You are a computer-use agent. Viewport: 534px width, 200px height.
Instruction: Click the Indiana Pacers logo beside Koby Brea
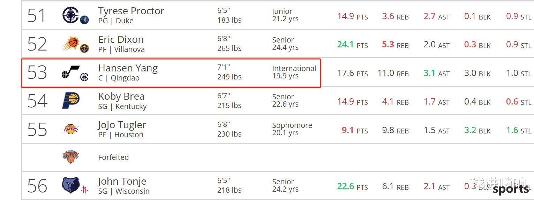coord(71,101)
